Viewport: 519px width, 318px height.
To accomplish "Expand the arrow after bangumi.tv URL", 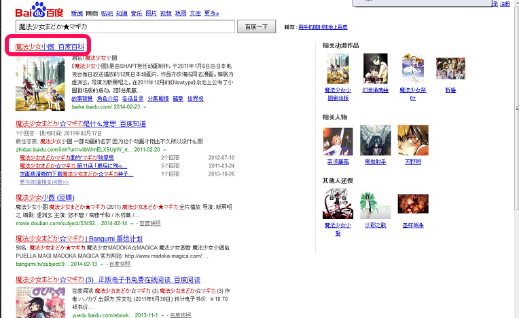I will pyautogui.click(x=102, y=264).
